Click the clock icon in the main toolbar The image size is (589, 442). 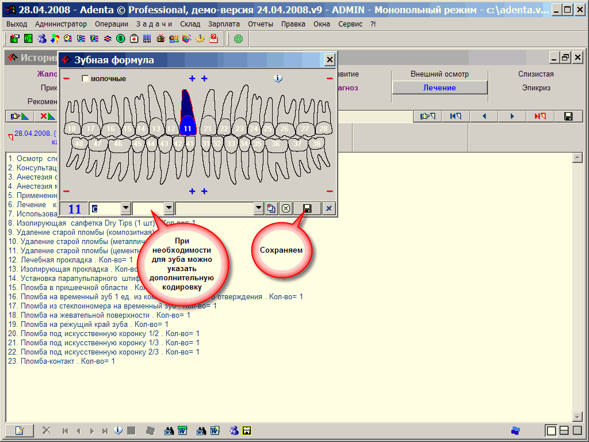68,39
